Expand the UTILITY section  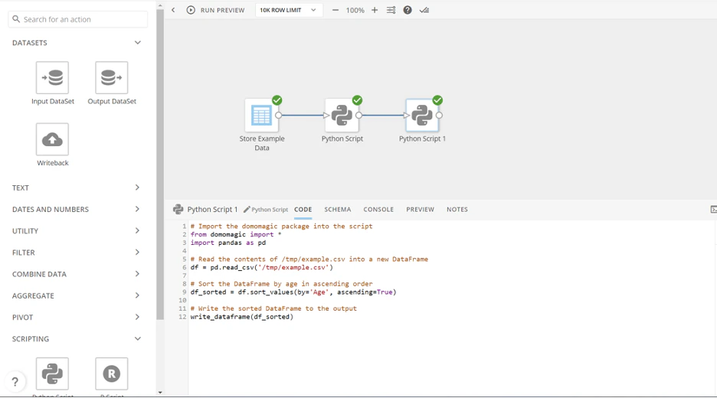[137, 230]
